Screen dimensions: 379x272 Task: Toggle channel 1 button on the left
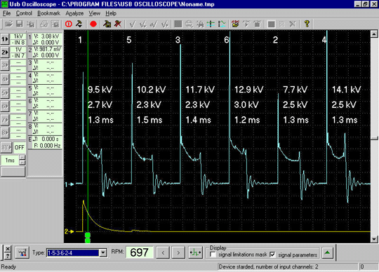coord(5,39)
